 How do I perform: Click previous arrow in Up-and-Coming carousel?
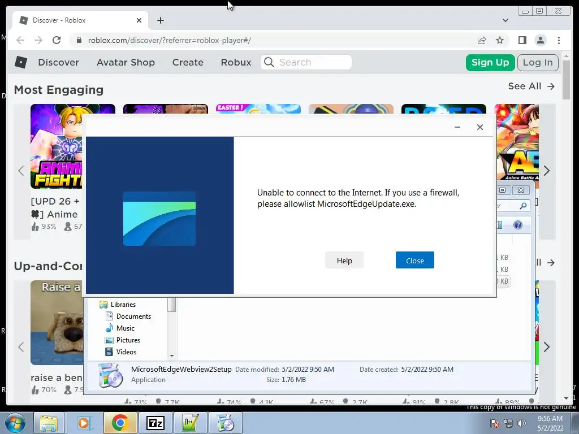[21, 347]
